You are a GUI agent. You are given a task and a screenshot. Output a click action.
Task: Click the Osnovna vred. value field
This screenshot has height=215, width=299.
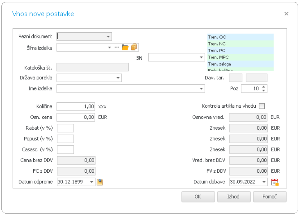point(248,117)
